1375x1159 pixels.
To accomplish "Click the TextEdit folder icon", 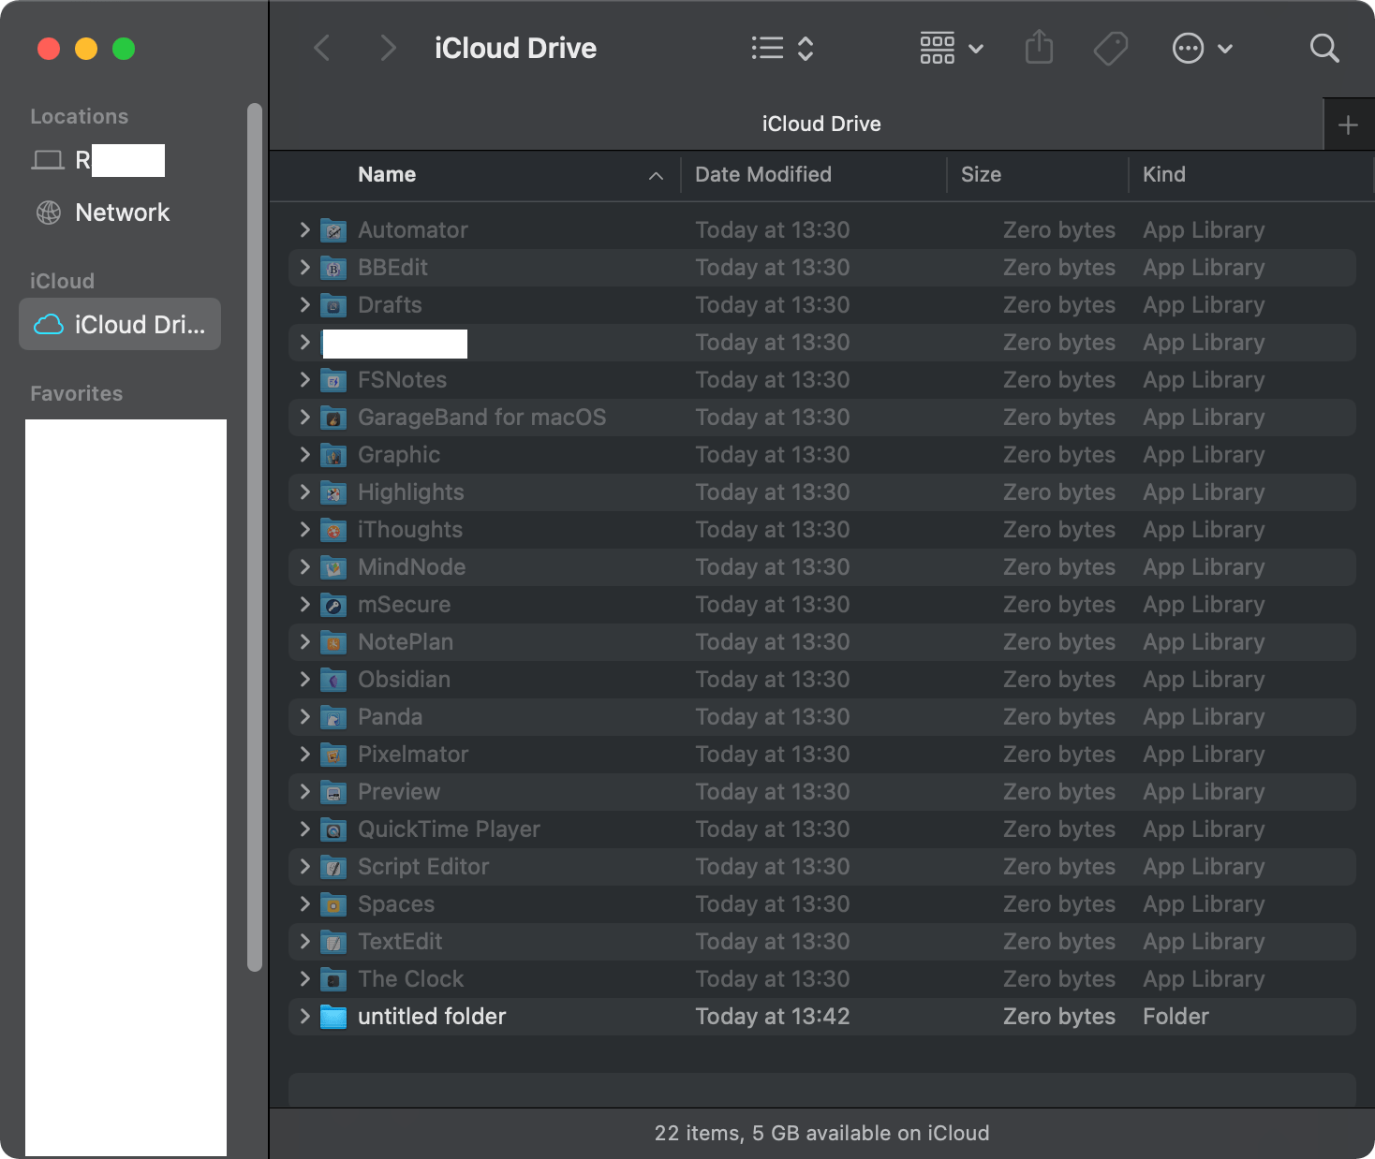I will pyautogui.click(x=333, y=942).
